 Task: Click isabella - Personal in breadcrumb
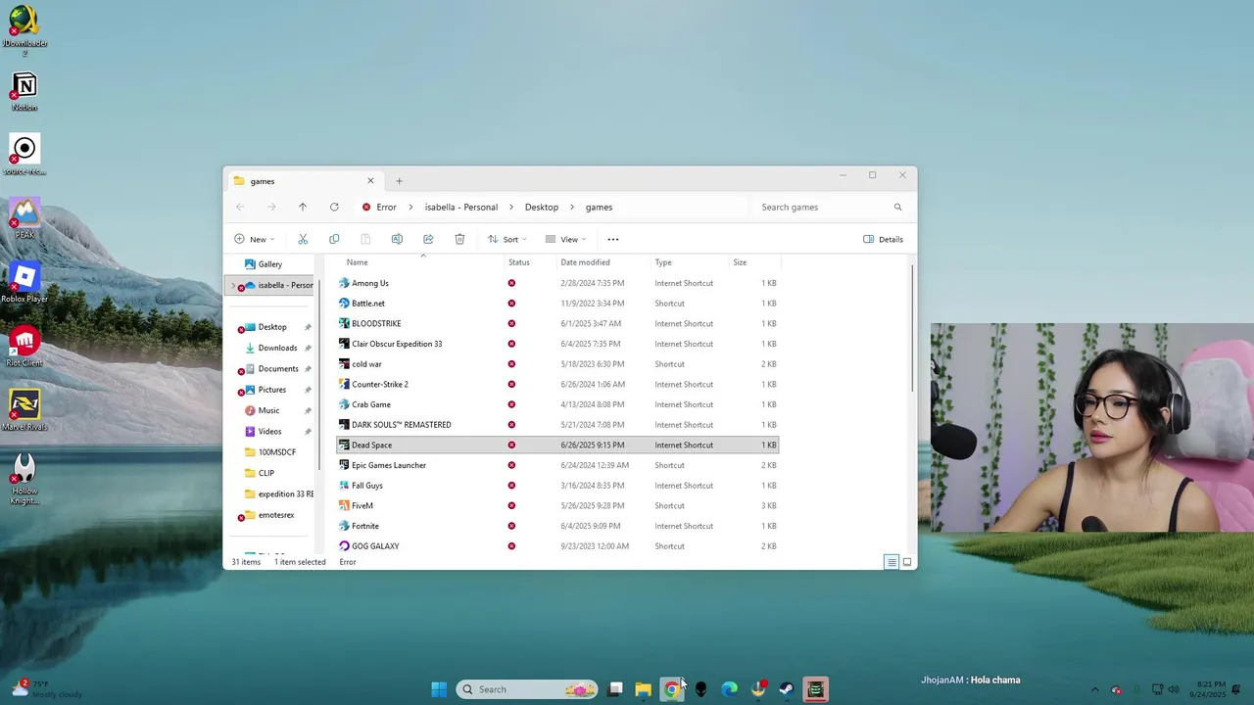[x=461, y=207]
